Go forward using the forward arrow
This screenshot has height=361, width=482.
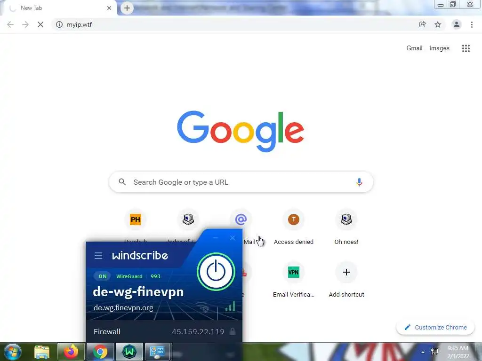(25, 24)
